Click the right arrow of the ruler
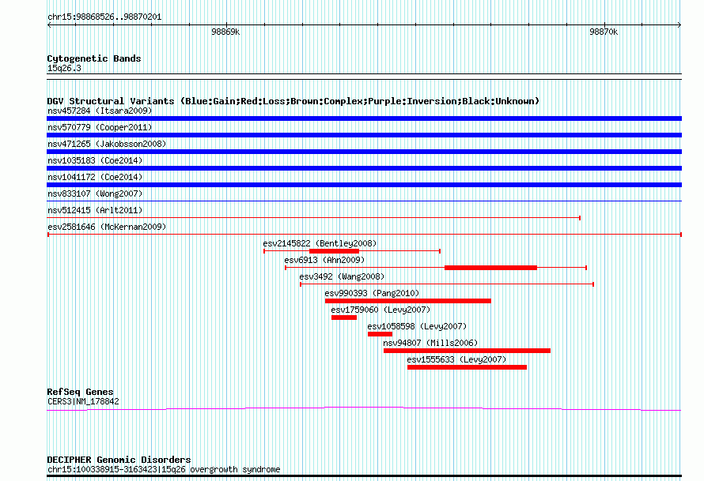704x481 pixels. pos(679,25)
